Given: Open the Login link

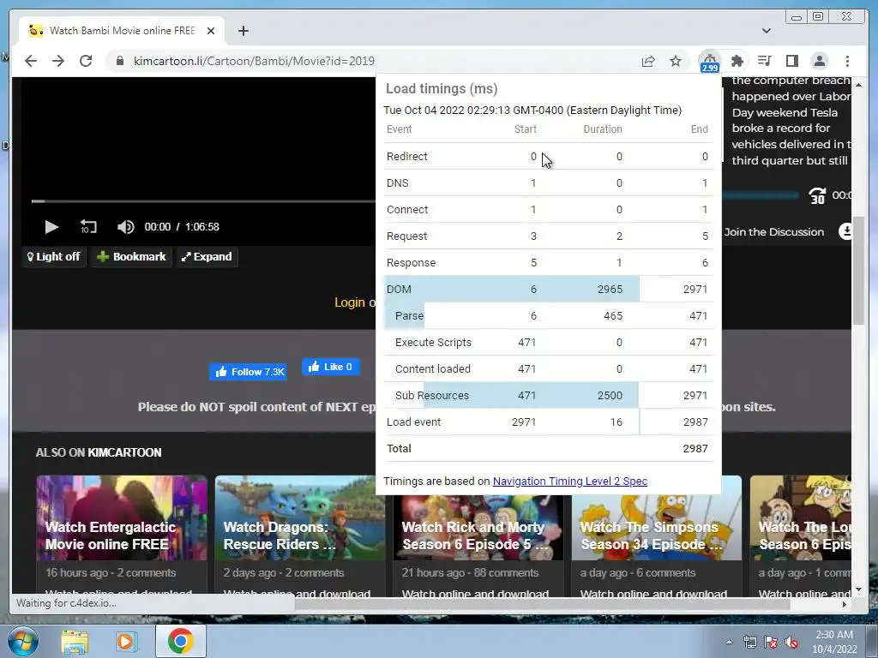Looking at the screenshot, I should point(350,302).
